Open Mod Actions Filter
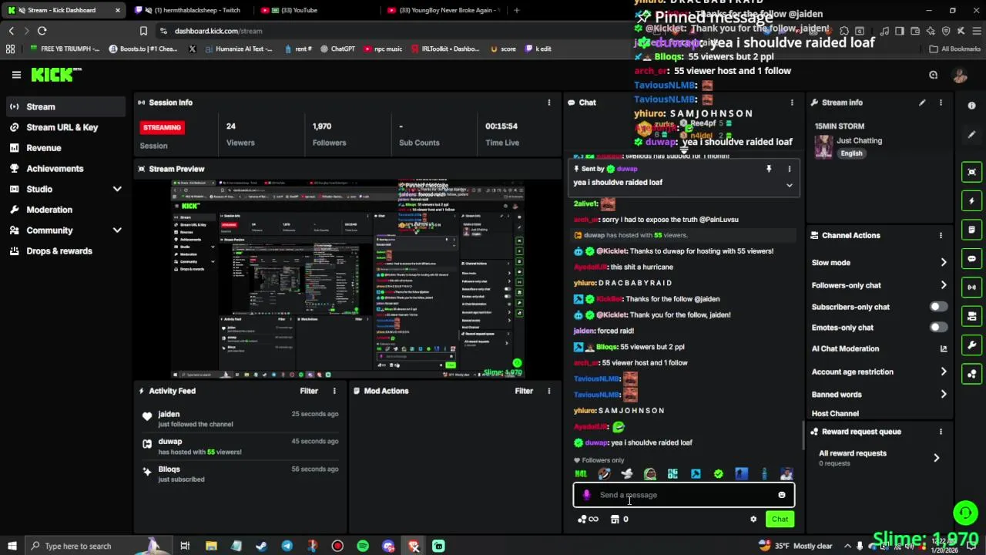The height and width of the screenshot is (555, 986). tap(524, 391)
